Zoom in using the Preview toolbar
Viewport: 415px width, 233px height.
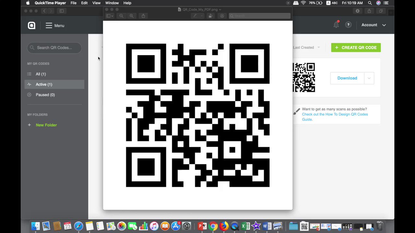131,16
